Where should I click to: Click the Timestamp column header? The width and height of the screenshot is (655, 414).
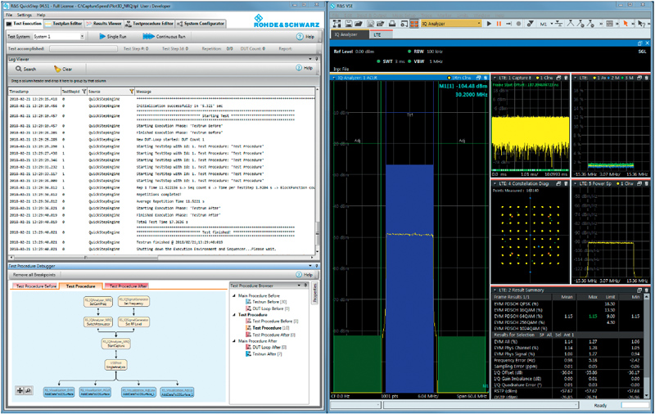pos(34,91)
